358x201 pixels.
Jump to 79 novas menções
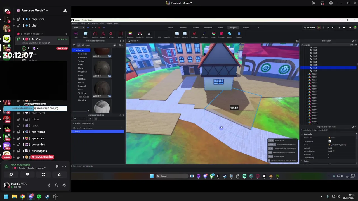click(42, 157)
